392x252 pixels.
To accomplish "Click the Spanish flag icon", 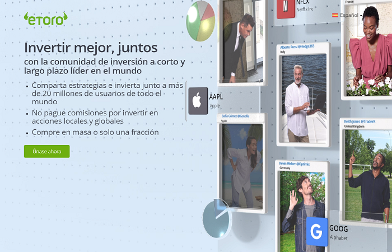I will [335, 15].
